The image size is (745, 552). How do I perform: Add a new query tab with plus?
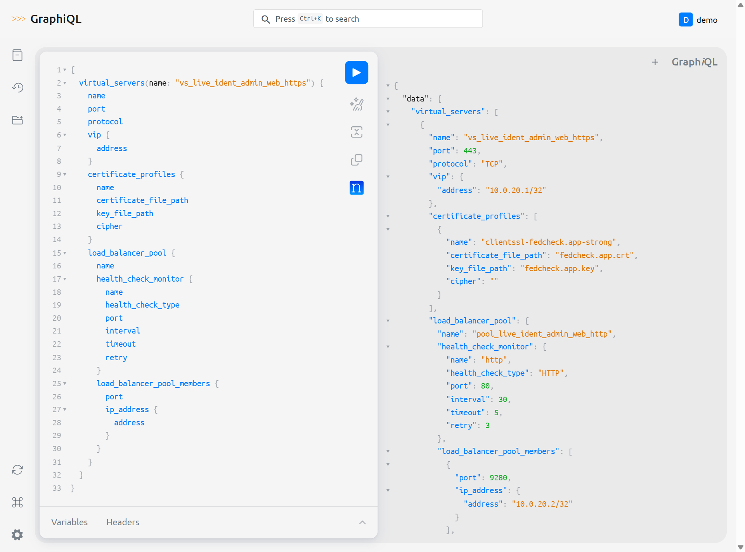[x=655, y=62]
